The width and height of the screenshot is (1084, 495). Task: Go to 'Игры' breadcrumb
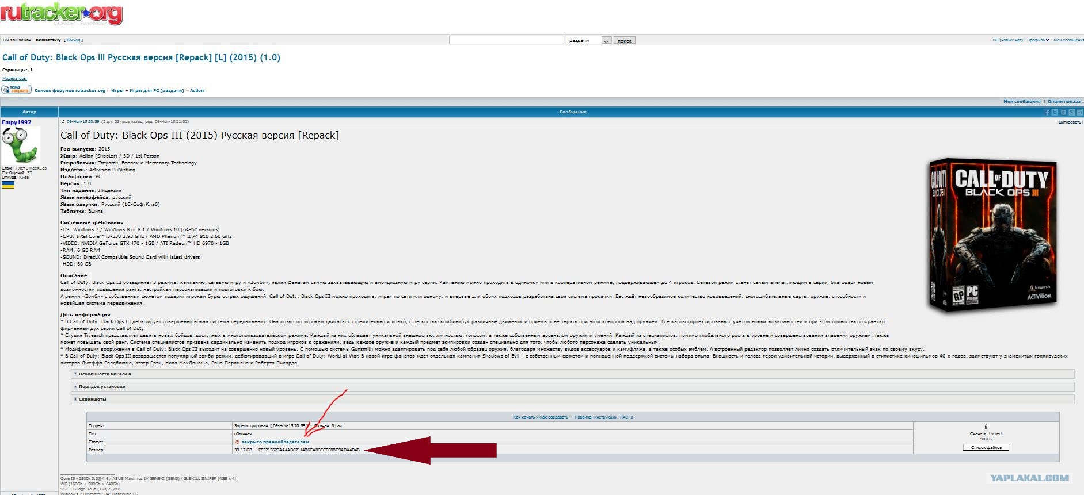pos(117,90)
